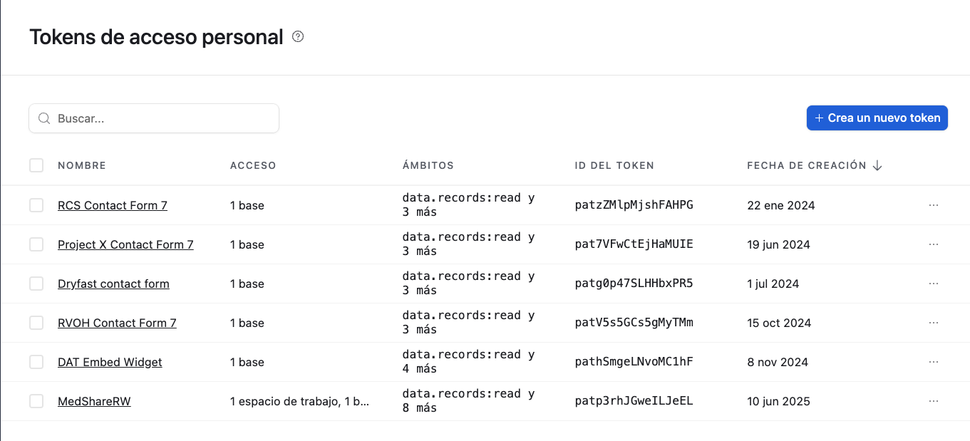
Task: Open more options for RCS Contact Form 7
Action: (x=934, y=205)
